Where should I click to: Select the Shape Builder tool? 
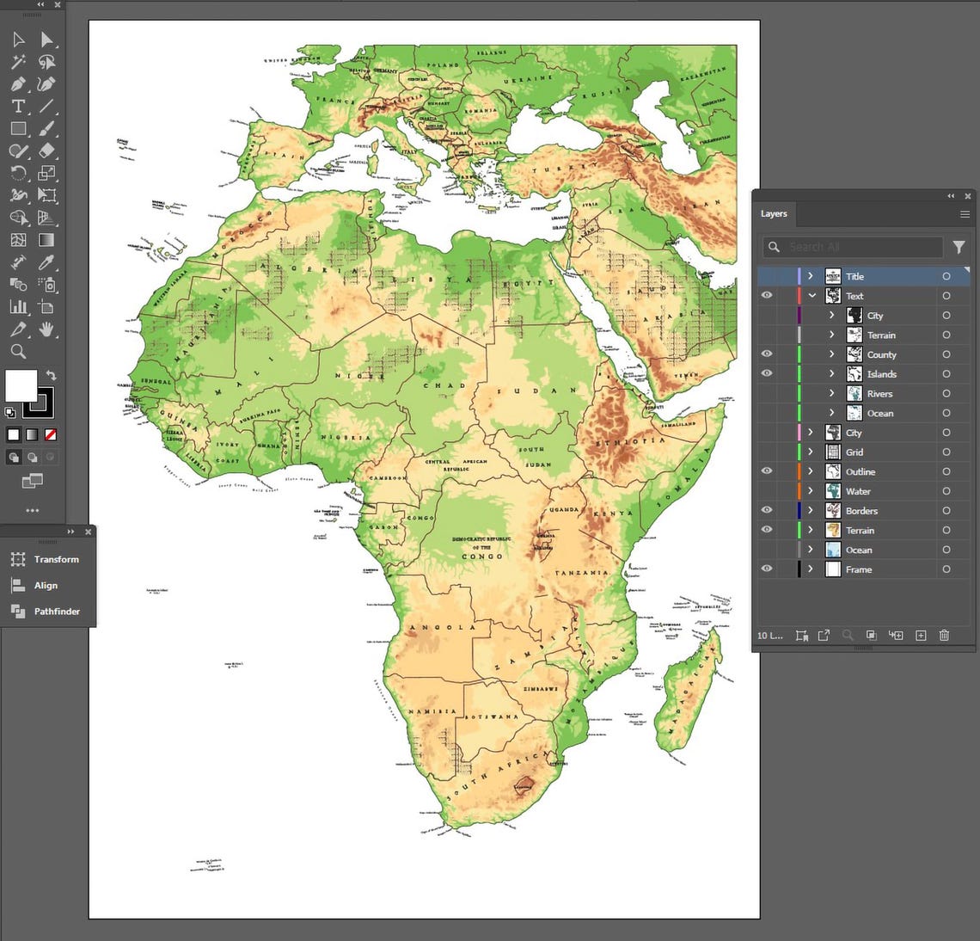(19, 218)
